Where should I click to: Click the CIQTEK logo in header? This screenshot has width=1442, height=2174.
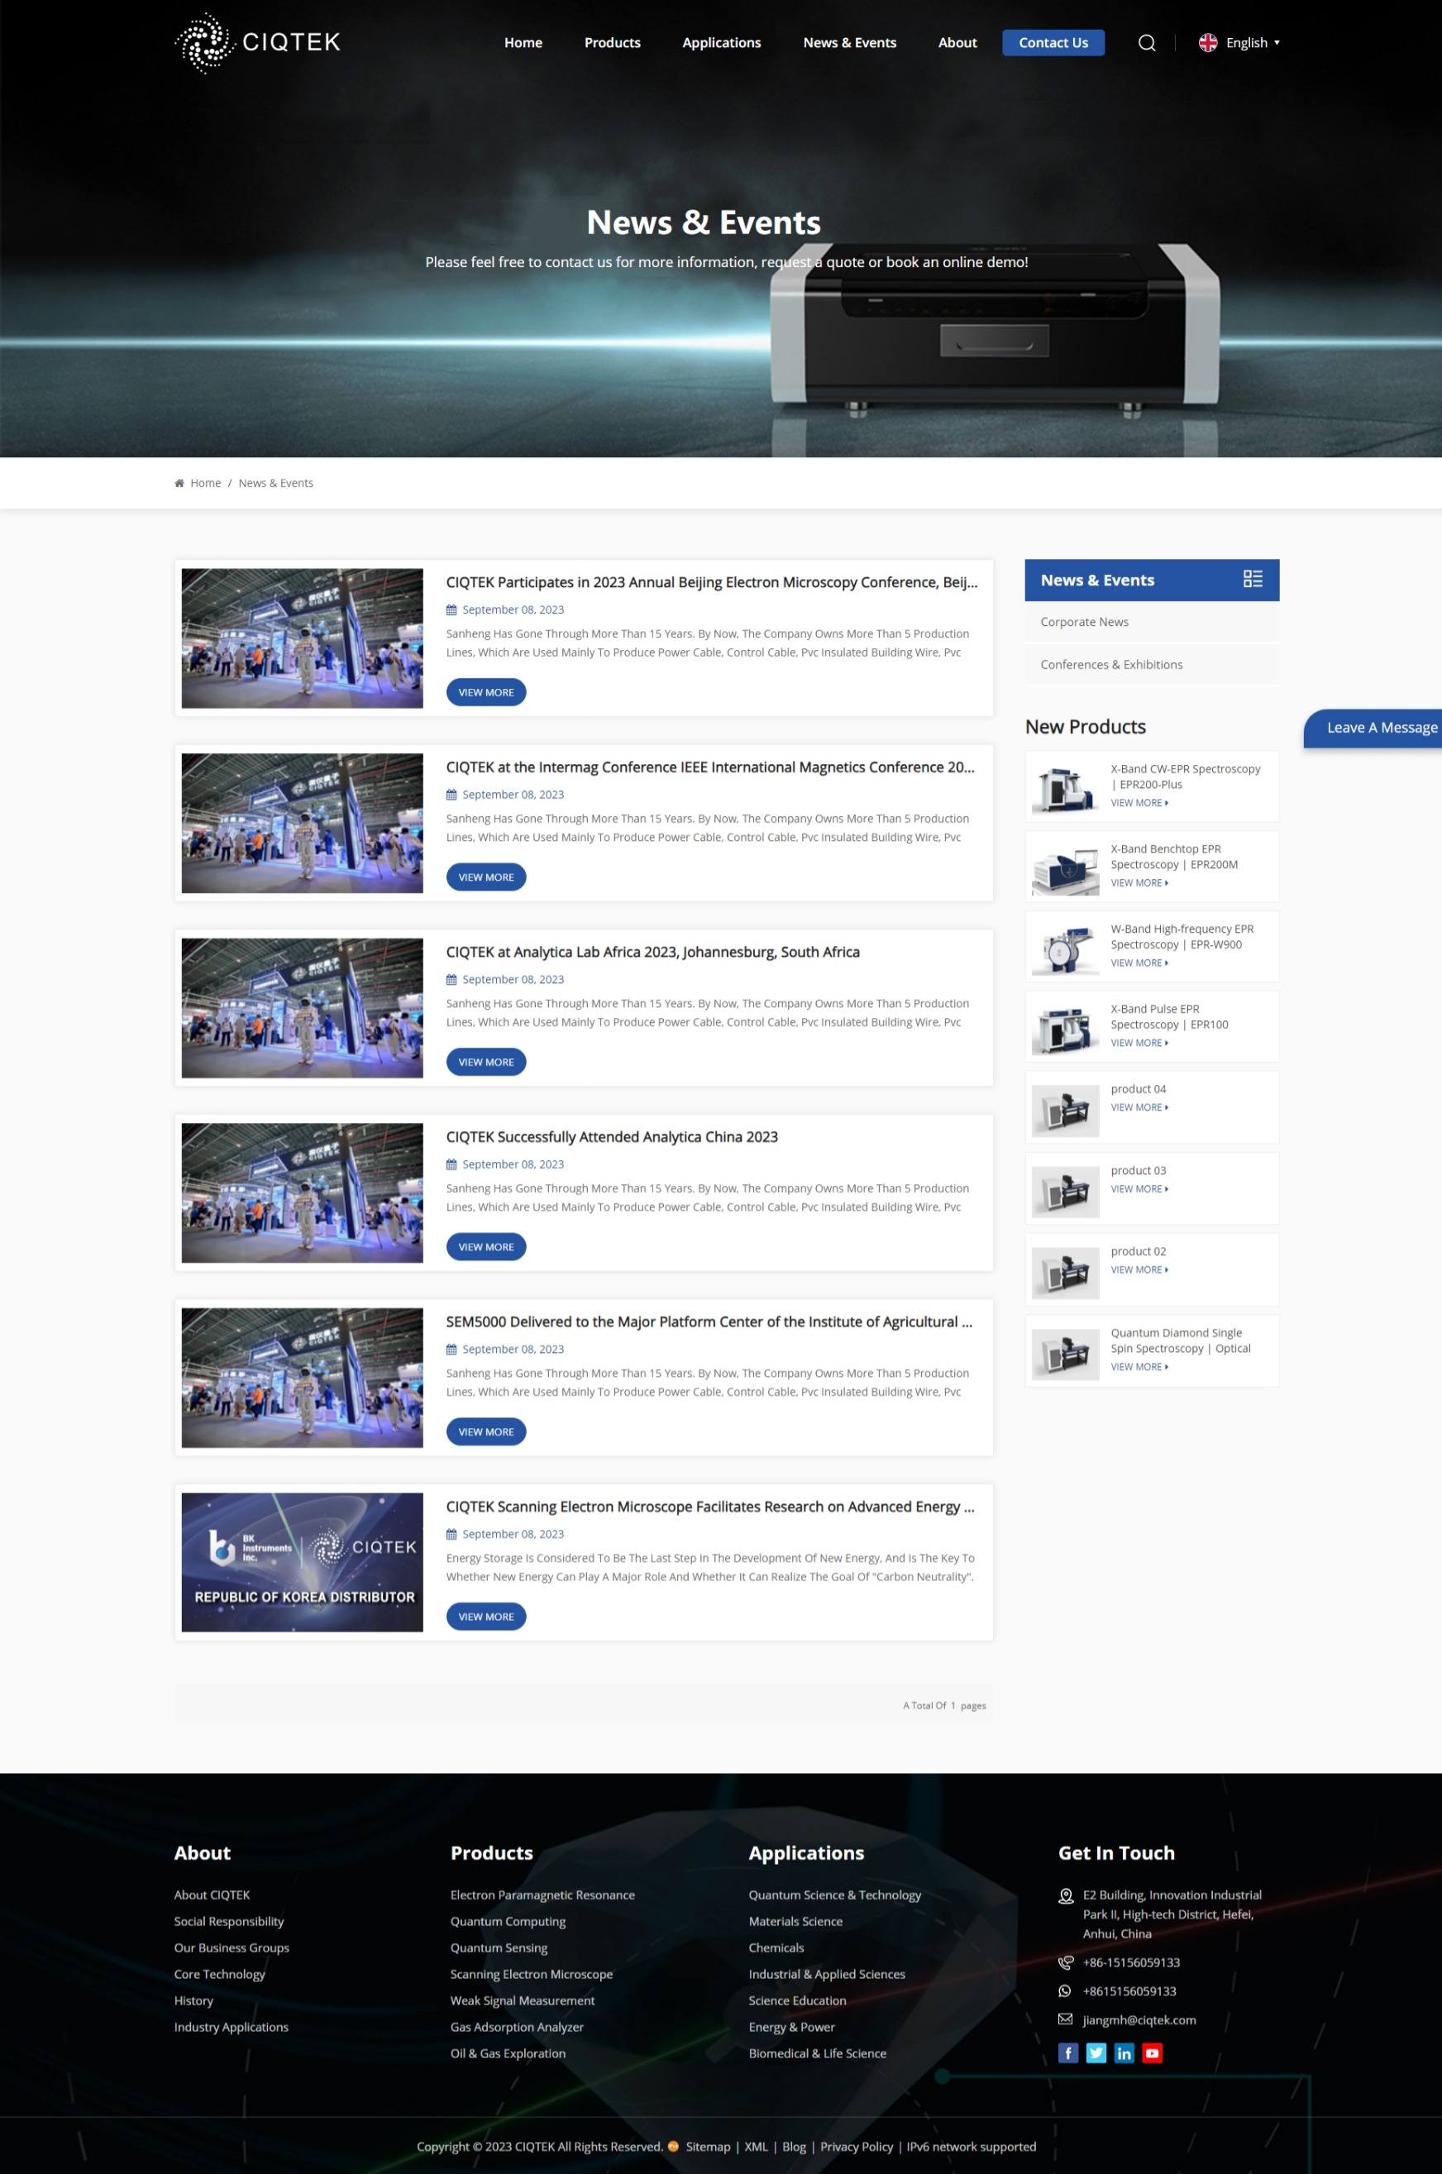tap(257, 42)
